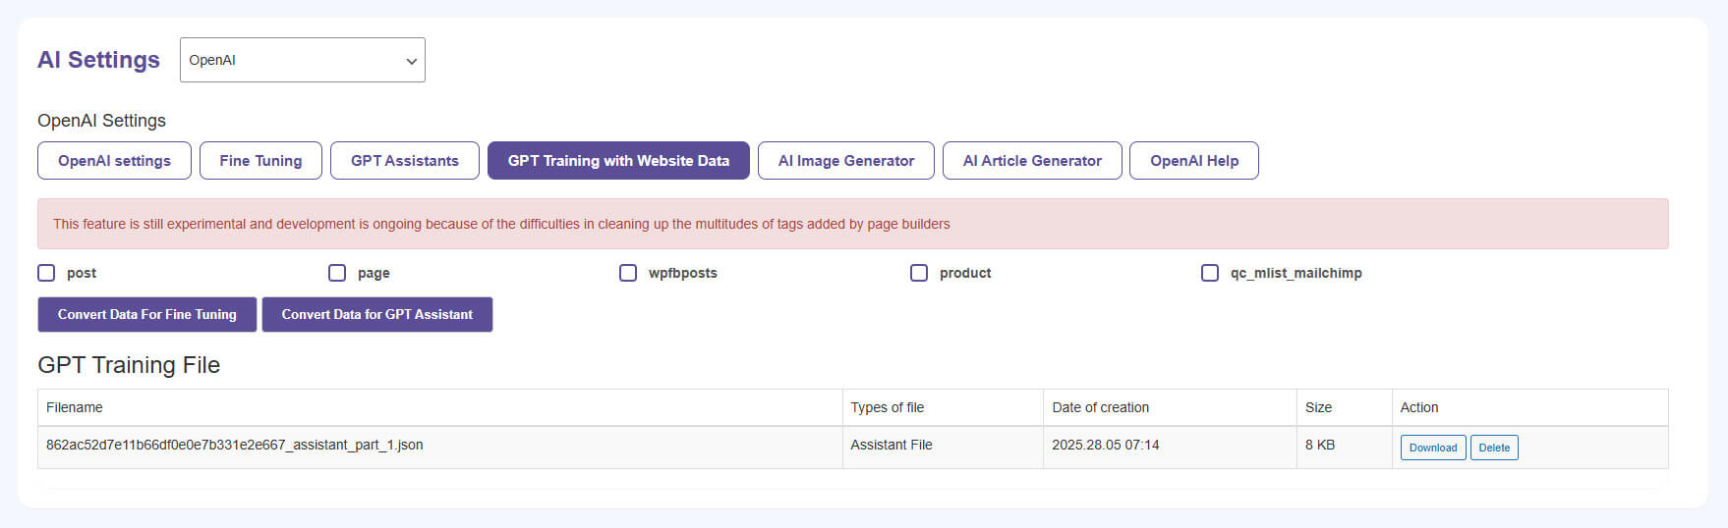This screenshot has width=1728, height=528.
Task: Download the assistant_part_1.json file
Action: click(x=1433, y=448)
